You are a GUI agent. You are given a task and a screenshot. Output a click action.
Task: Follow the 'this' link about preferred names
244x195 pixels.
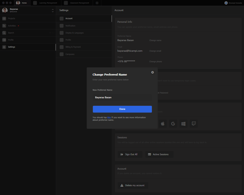point(109,117)
